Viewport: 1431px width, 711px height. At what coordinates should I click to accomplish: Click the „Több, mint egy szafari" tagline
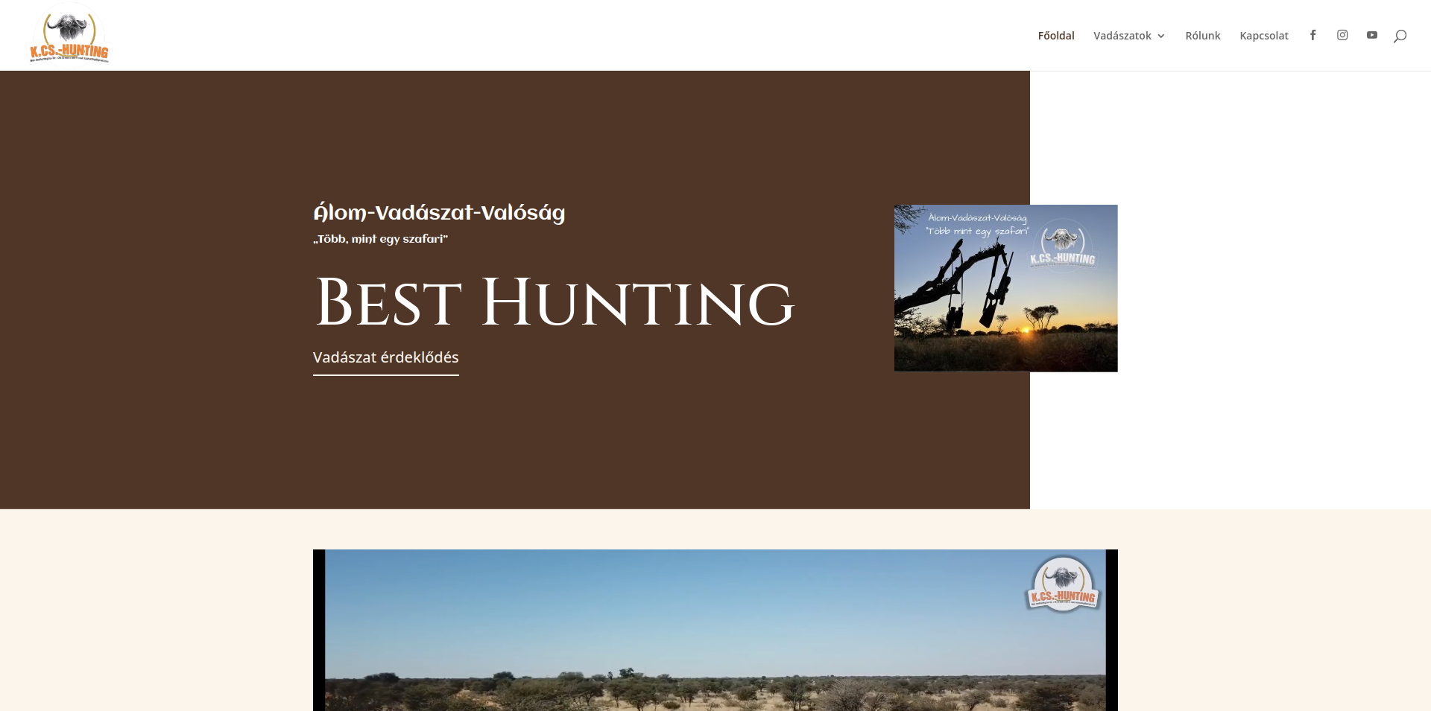380,239
